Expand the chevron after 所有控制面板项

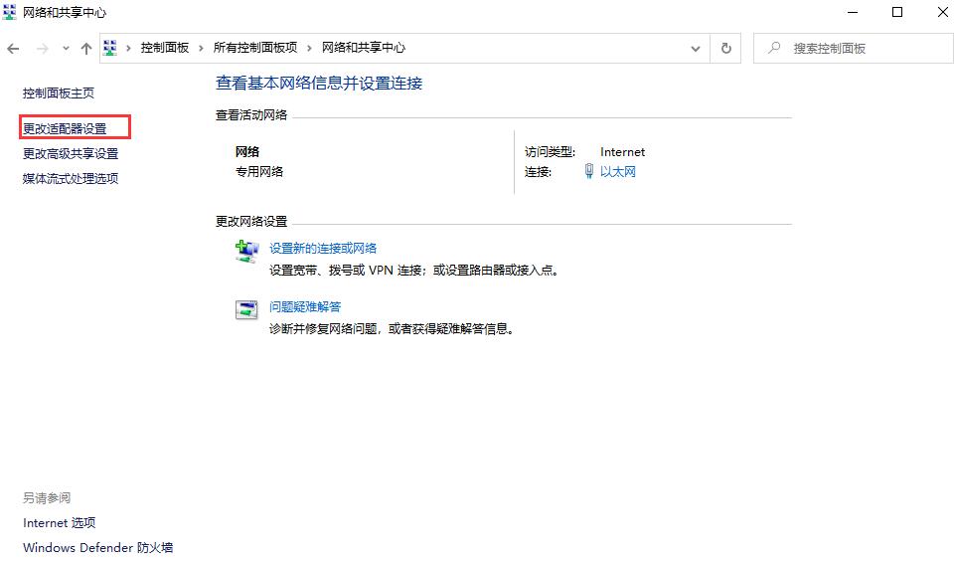[x=309, y=48]
